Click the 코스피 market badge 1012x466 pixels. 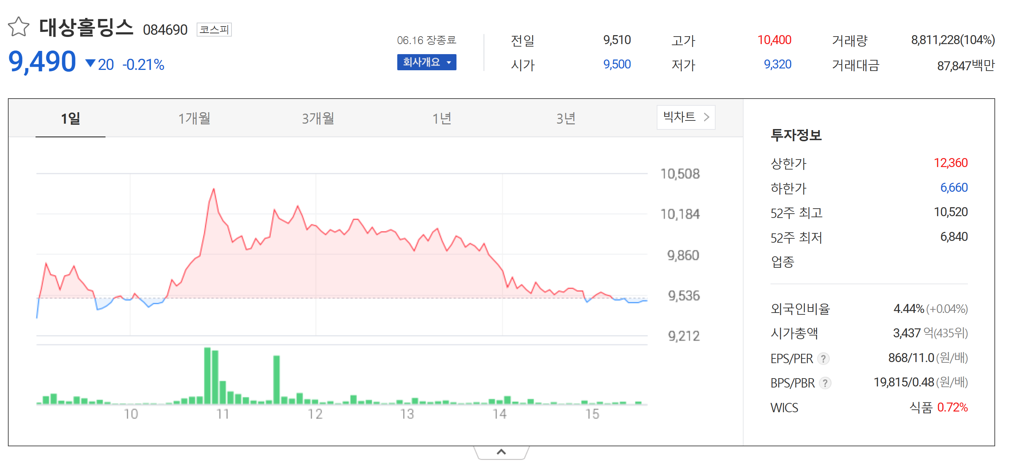214,29
